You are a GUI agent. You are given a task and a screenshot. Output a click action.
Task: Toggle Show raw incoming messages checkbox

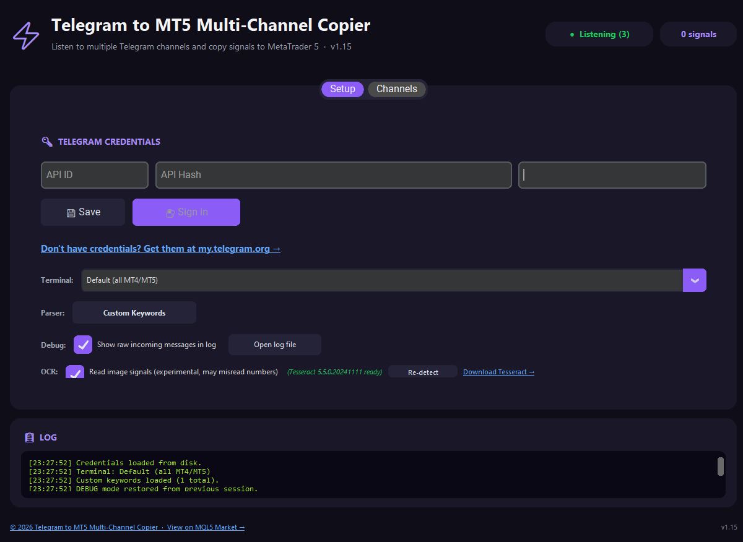83,345
